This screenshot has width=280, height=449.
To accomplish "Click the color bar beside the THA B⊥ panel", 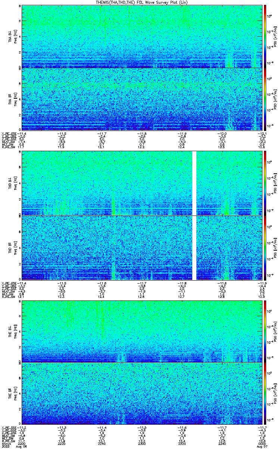I will pyautogui.click(x=265, y=36).
